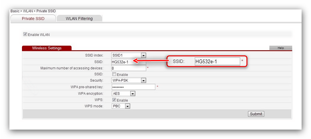
Task: Click the 'Maximum number of accessing devices' label
Action: (72, 68)
